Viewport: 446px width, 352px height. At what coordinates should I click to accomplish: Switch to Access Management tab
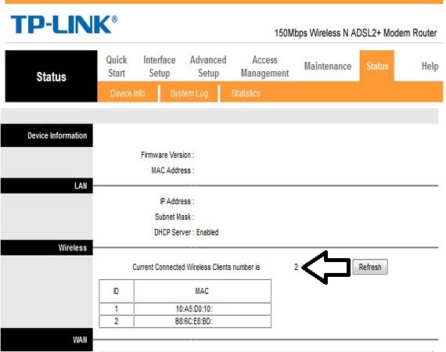[264, 66]
